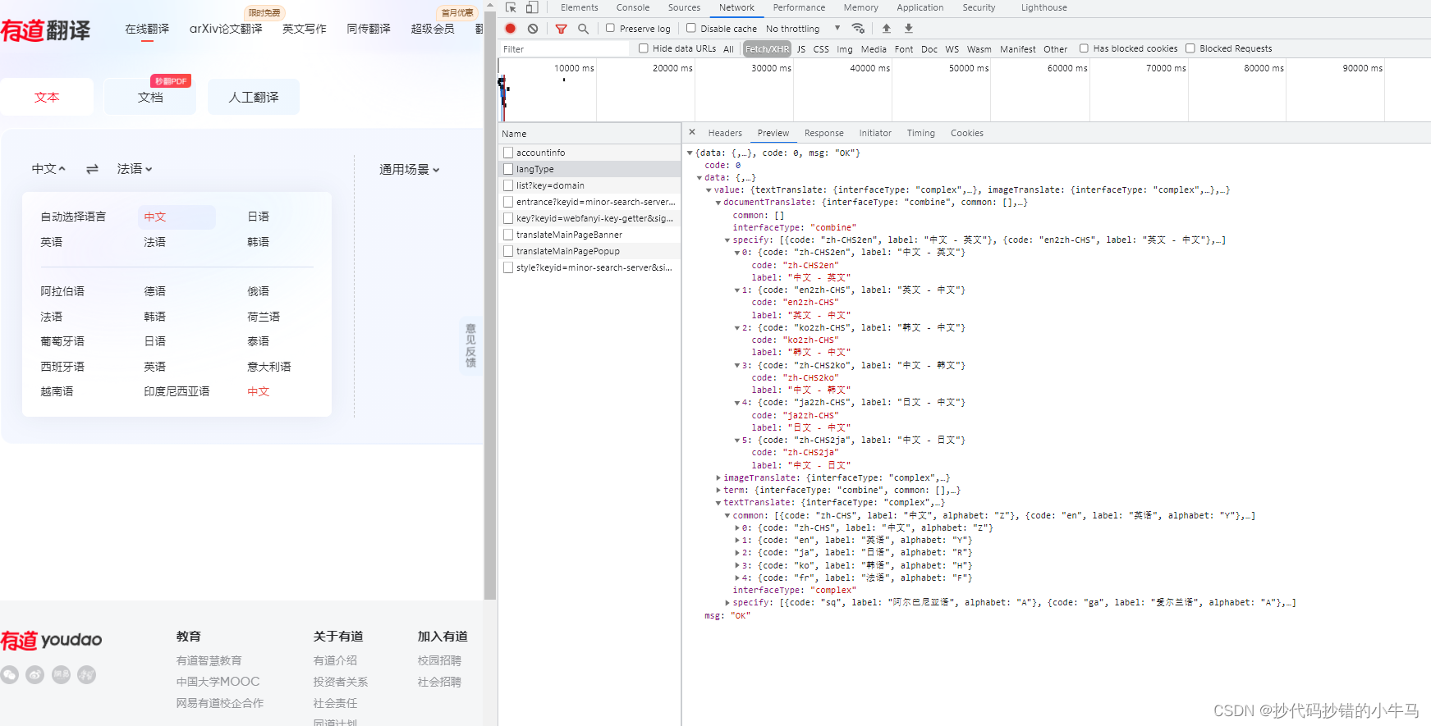1431x726 pixels.
Task: Check Has blocked cookies
Action: click(x=1084, y=48)
